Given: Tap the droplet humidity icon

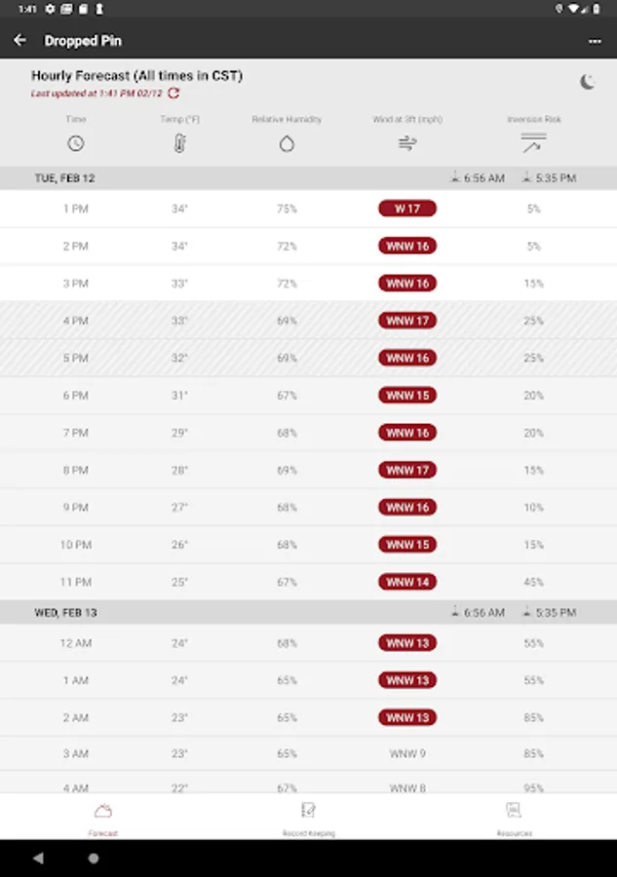Looking at the screenshot, I should [x=287, y=143].
